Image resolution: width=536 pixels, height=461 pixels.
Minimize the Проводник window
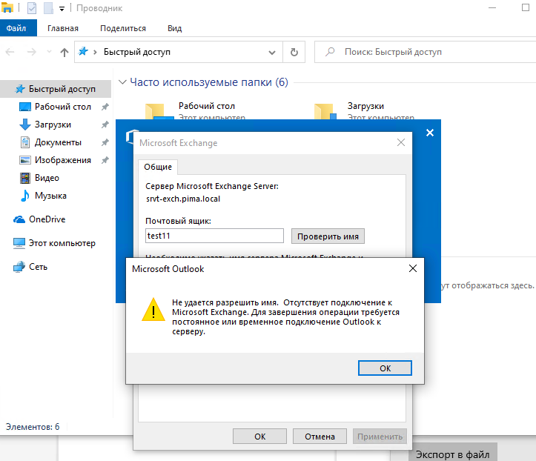click(492, 7)
